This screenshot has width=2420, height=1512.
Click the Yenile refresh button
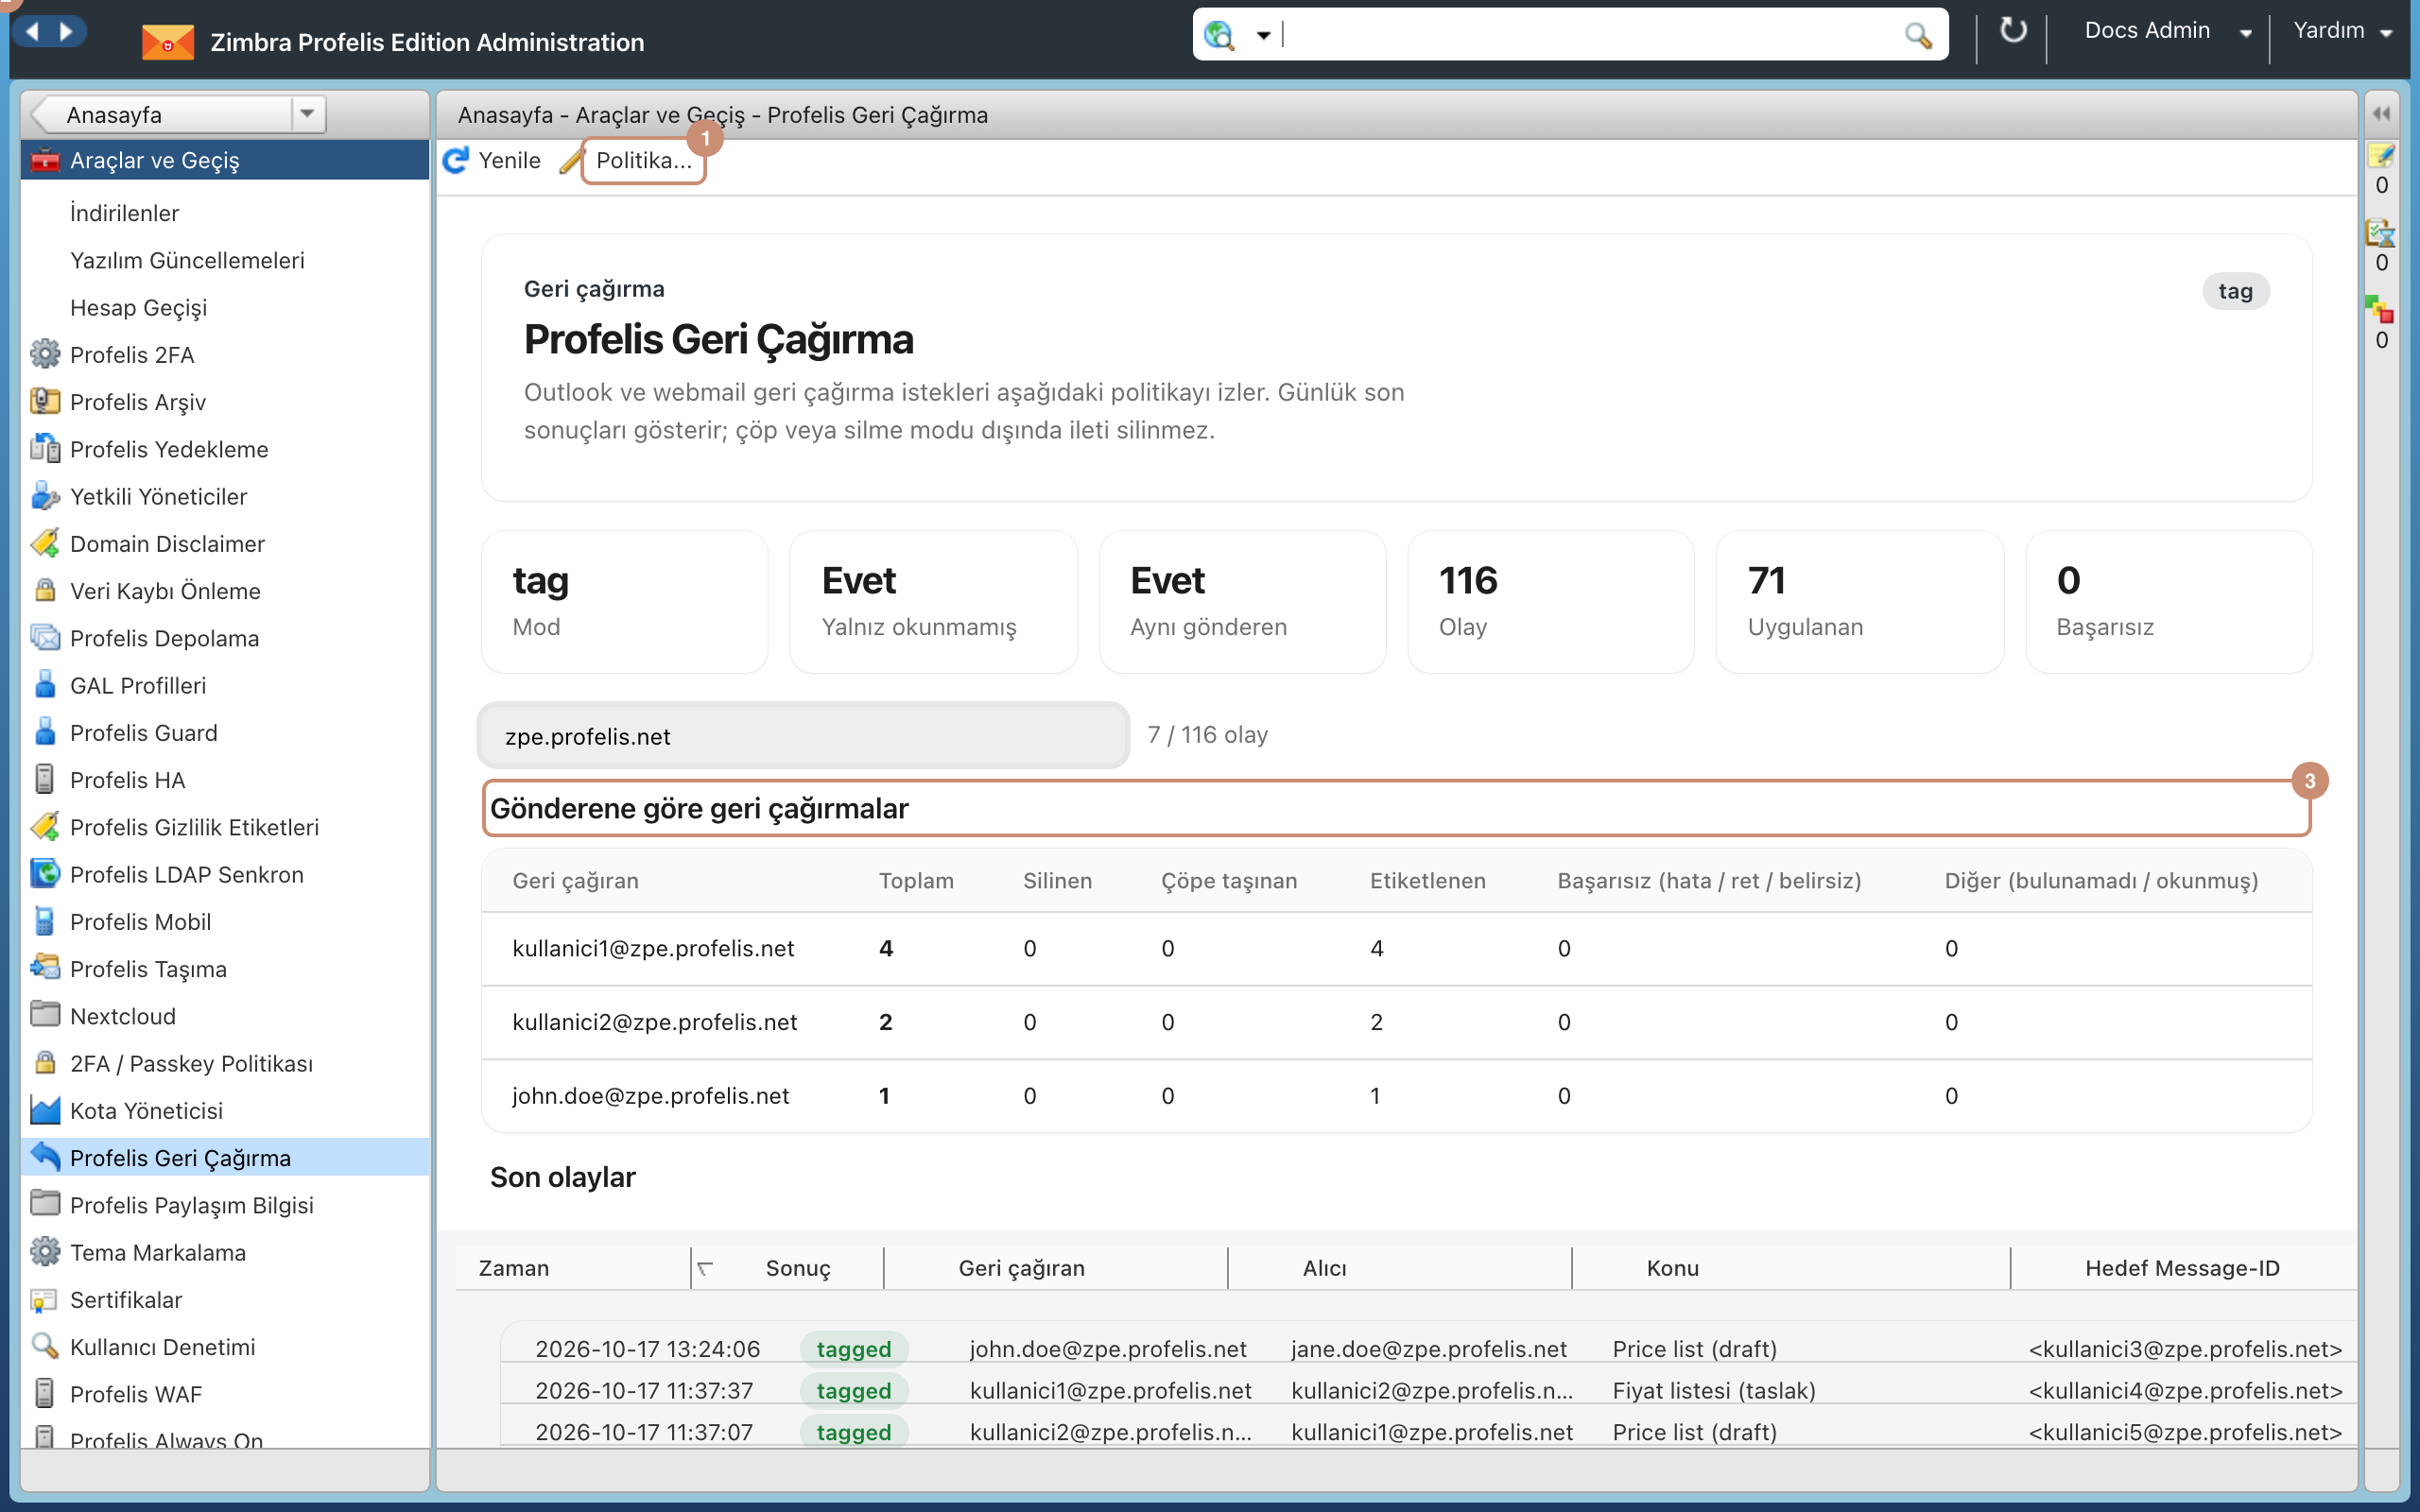492,161
